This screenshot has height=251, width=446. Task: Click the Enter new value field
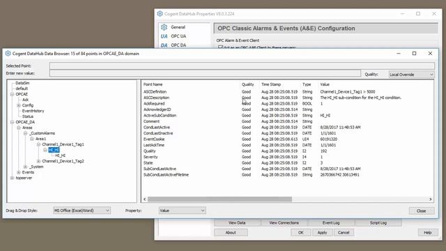[x=205, y=73]
